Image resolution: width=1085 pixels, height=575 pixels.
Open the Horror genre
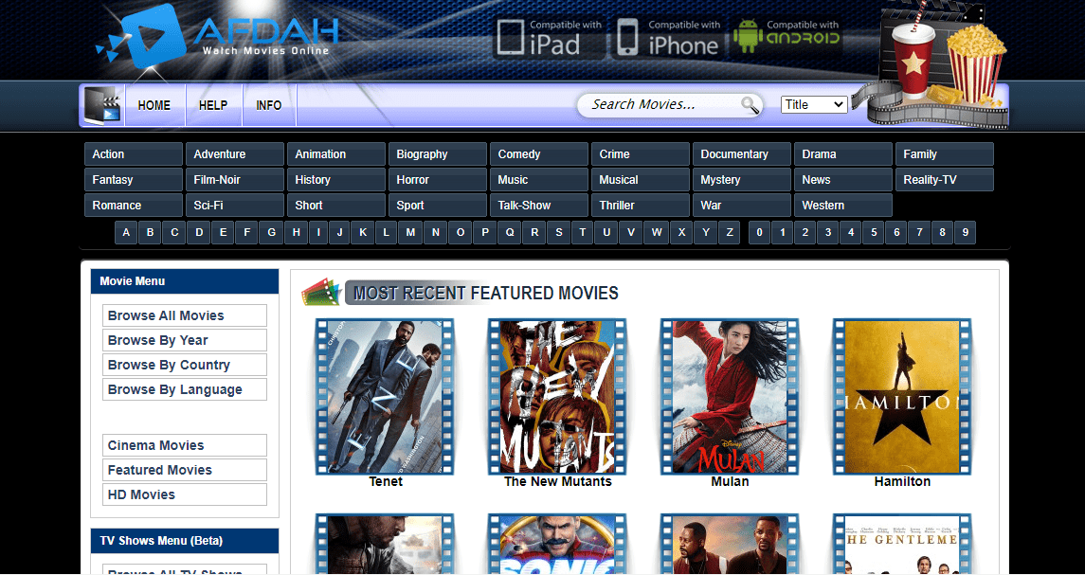[x=438, y=180]
